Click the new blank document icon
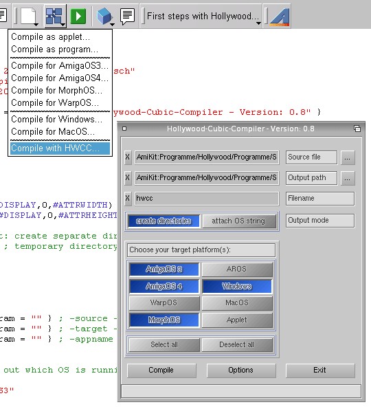Screen dimensions: 371x409 (28, 16)
